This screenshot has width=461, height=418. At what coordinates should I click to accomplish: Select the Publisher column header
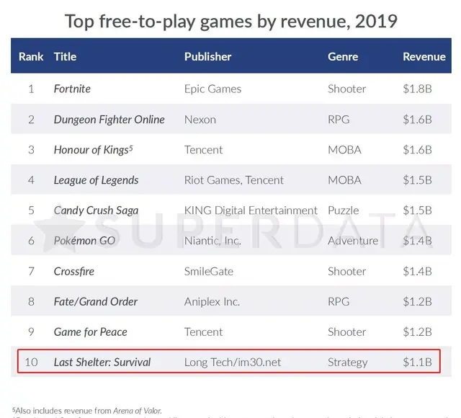207,56
